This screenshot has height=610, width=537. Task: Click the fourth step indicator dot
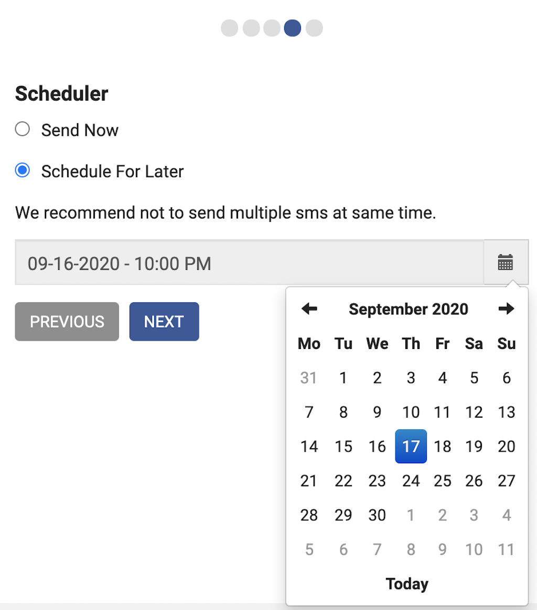(x=293, y=28)
